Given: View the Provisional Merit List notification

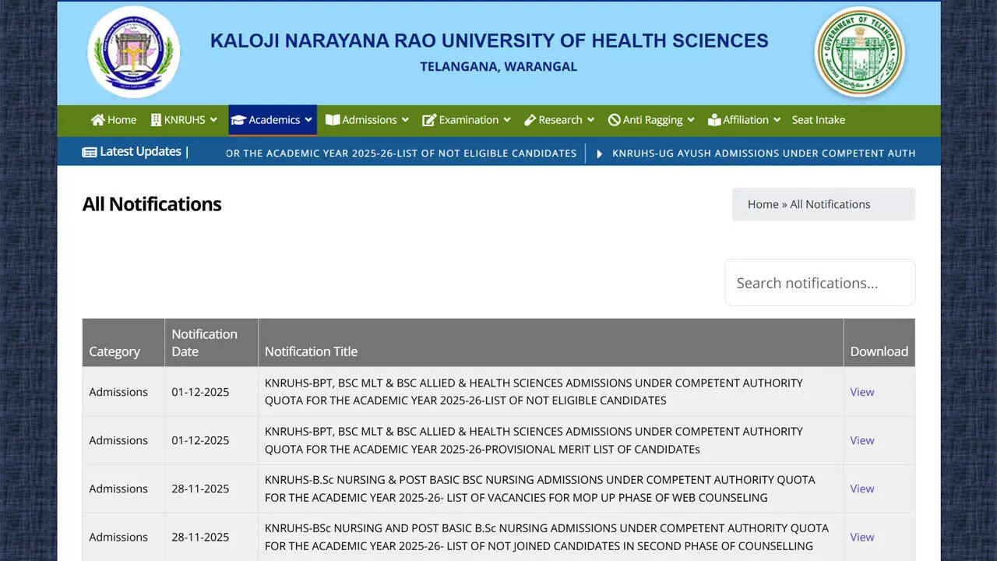Looking at the screenshot, I should coord(861,440).
